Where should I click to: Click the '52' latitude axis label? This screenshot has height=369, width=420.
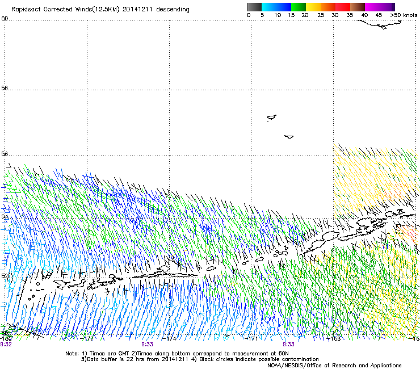click(x=5, y=275)
